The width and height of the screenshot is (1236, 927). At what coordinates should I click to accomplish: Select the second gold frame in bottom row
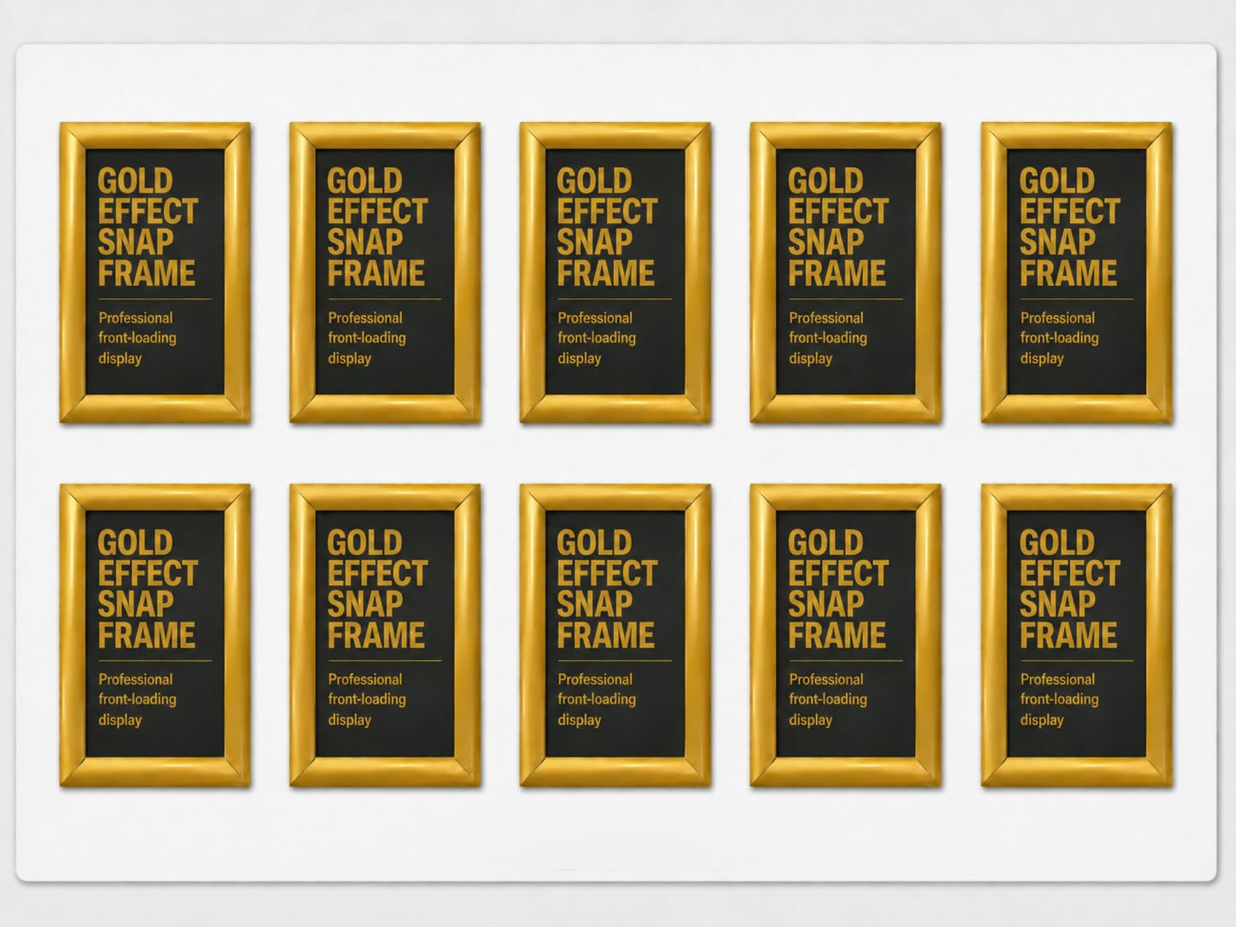click(385, 635)
